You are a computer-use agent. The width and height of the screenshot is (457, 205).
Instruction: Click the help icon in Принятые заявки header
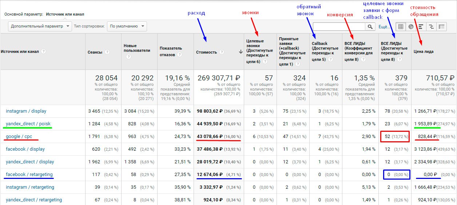point(298,64)
